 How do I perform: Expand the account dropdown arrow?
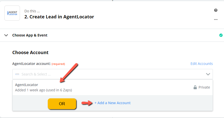(x=208, y=74)
